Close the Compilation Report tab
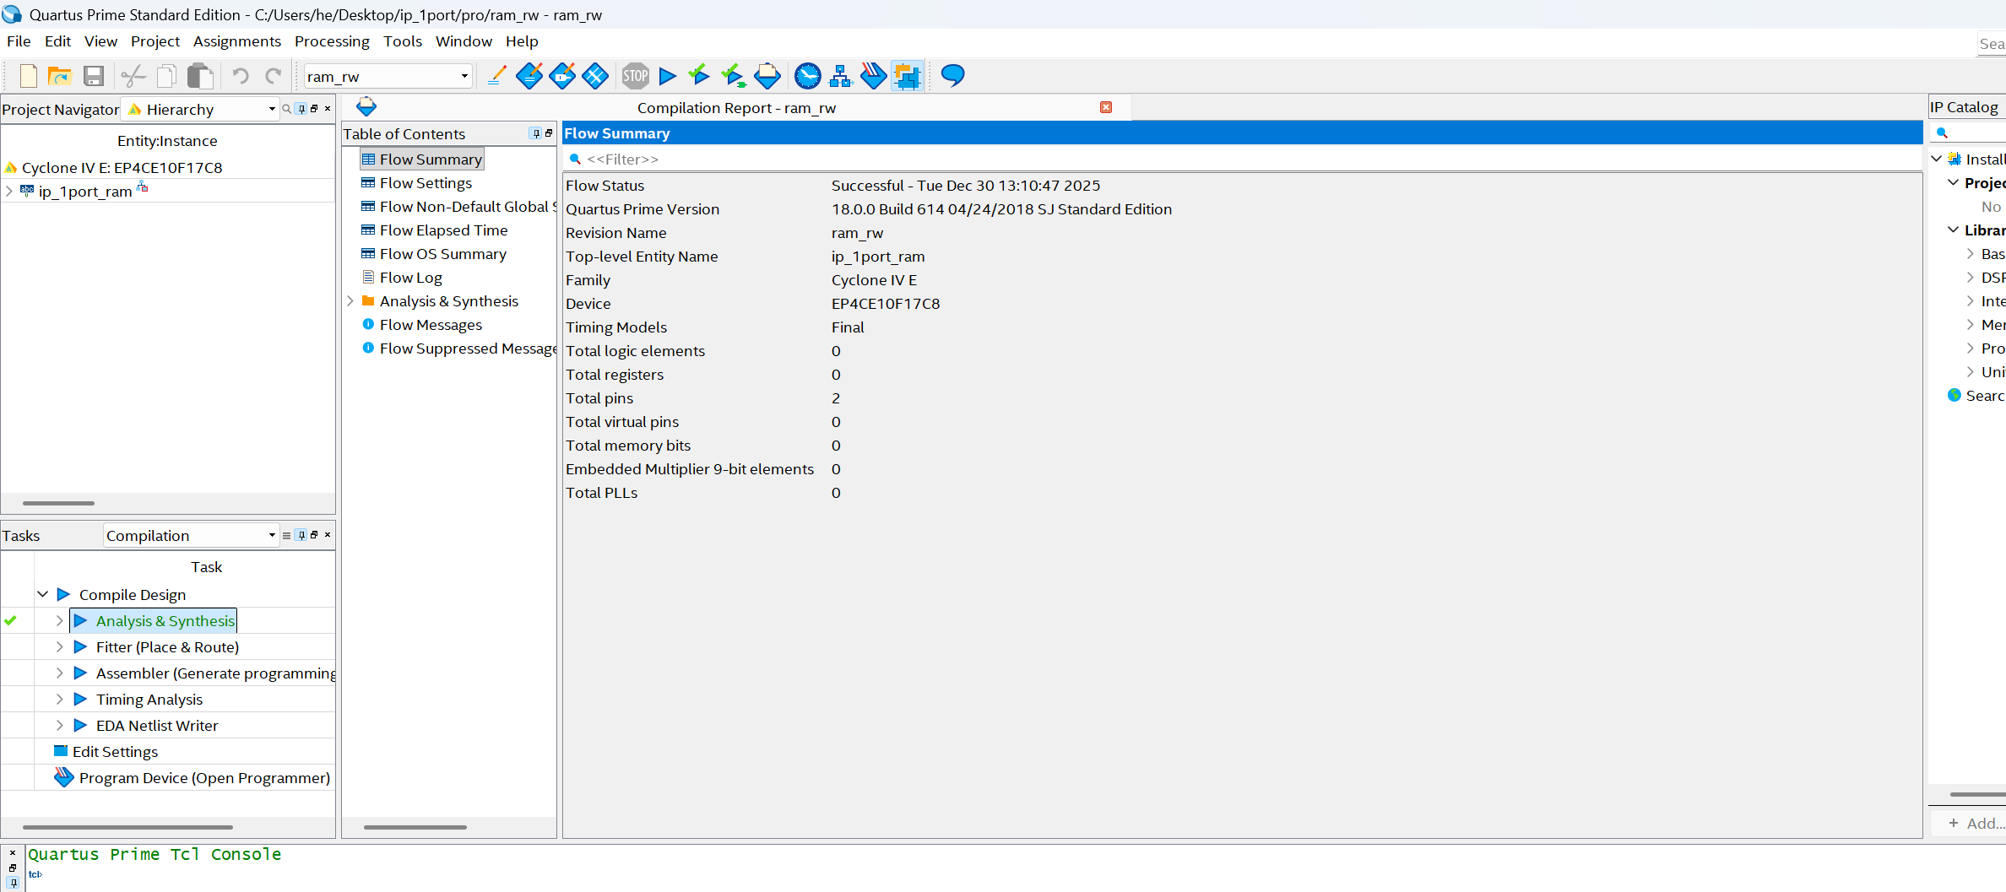The image size is (2006, 892). (1106, 107)
